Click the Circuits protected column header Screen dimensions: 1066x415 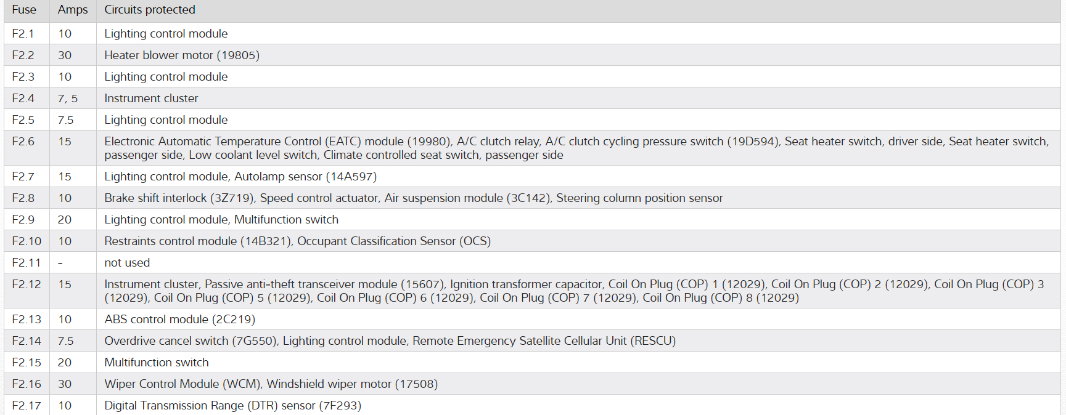pos(150,10)
